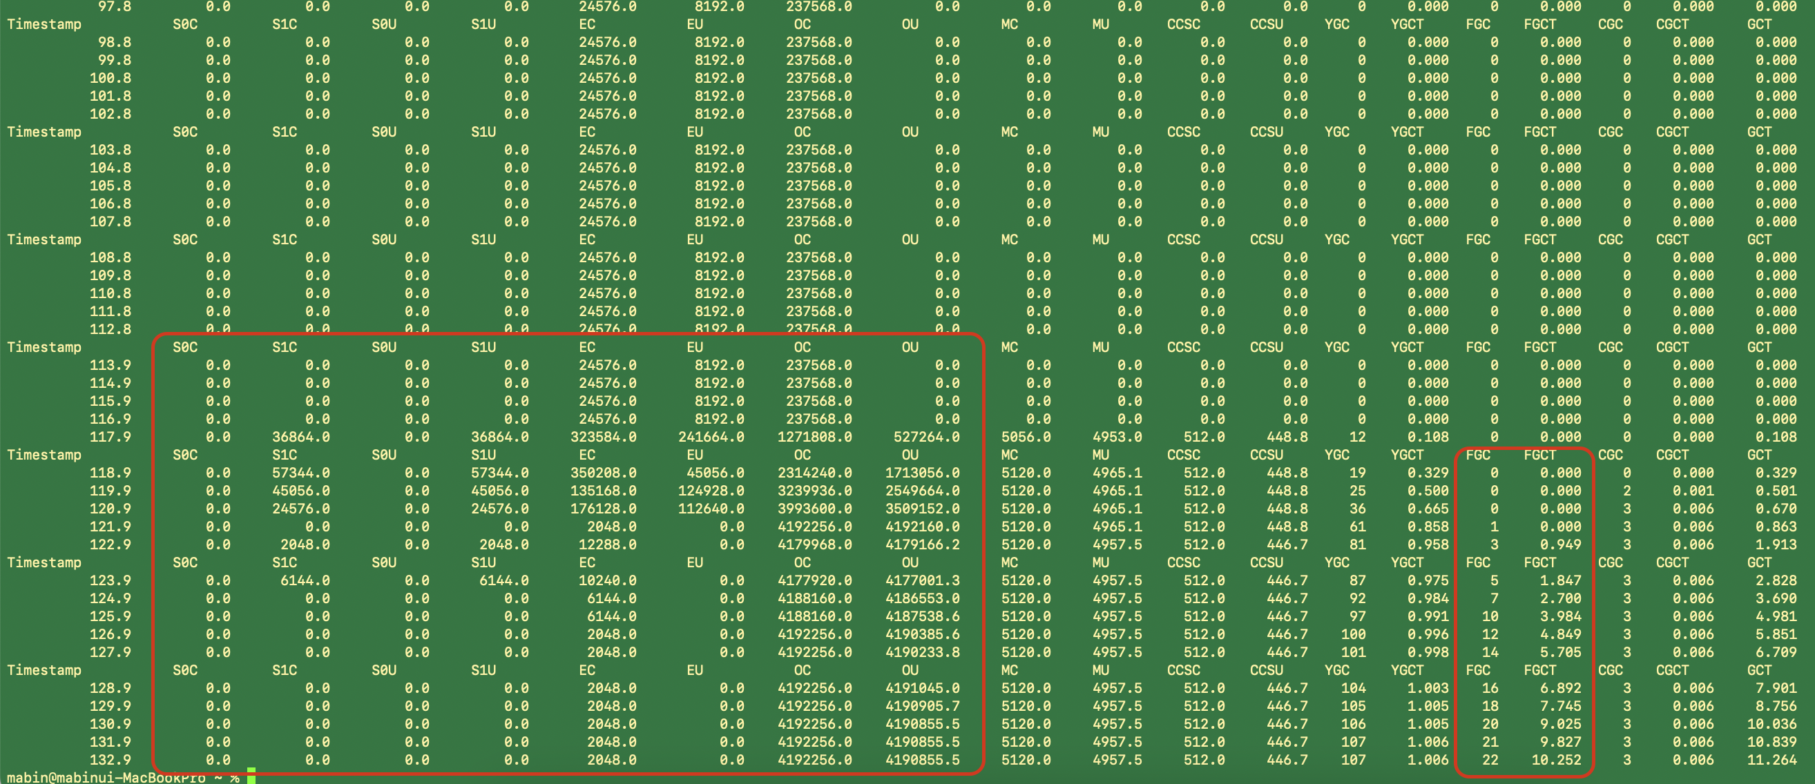The image size is (1815, 784).
Task: Click the FGCT value 0.949
Action: coord(1560,545)
